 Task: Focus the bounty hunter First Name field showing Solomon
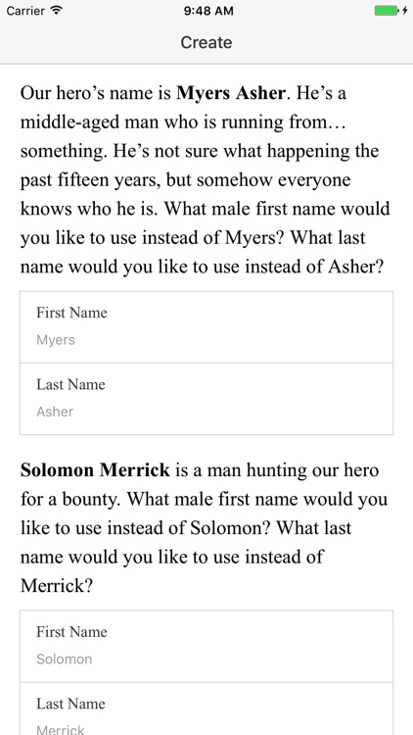point(206,647)
